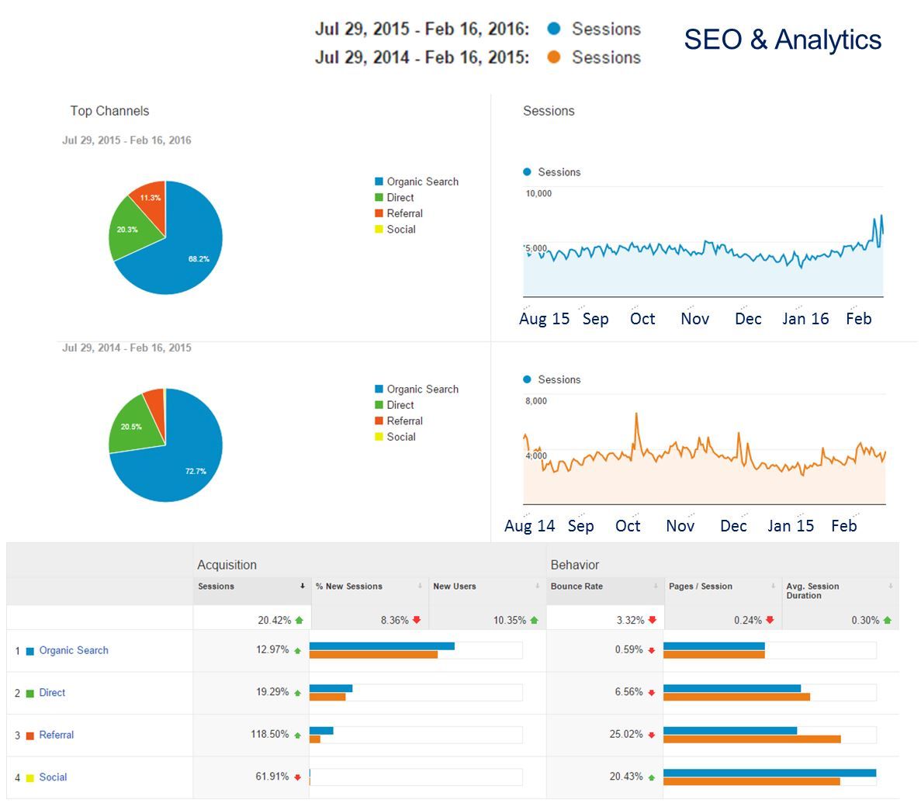Select the Behavior group header
This screenshot has height=803, width=921.
point(575,565)
